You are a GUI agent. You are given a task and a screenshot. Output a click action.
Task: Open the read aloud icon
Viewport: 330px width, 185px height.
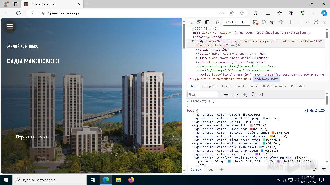(x=232, y=13)
